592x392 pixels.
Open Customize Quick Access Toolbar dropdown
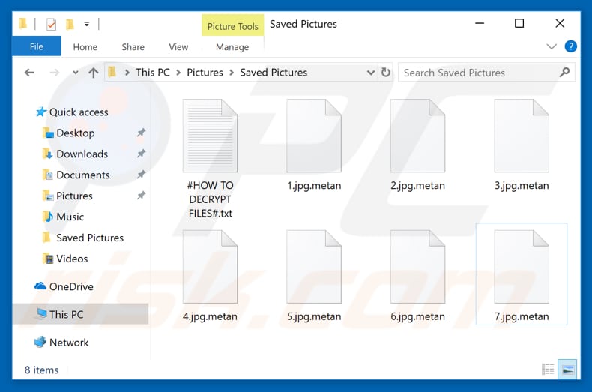[87, 25]
